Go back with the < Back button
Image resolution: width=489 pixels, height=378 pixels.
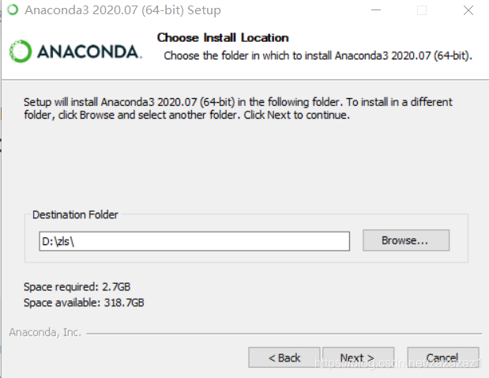point(284,357)
